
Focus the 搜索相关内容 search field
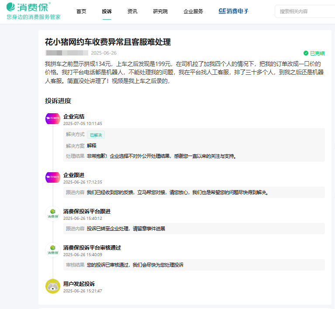(x=305, y=11)
